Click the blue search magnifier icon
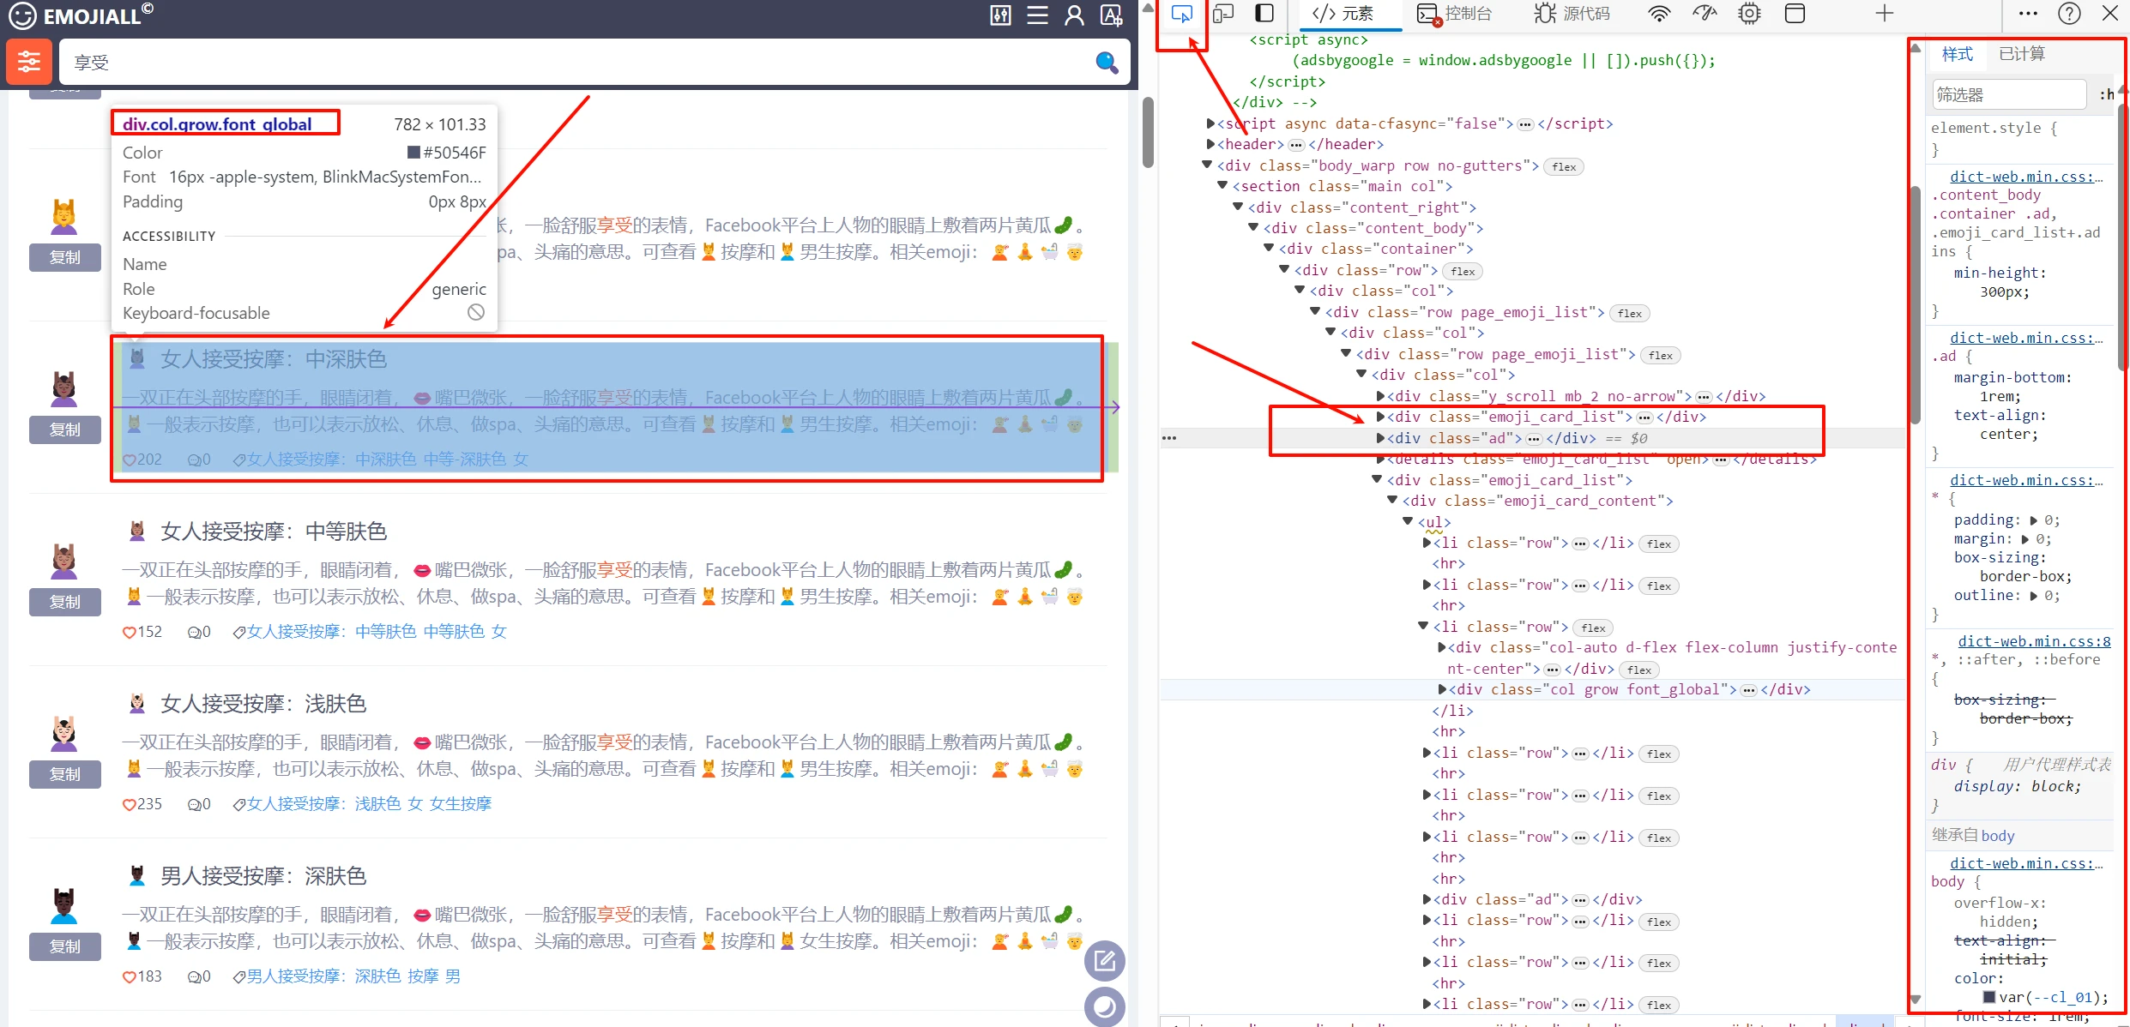This screenshot has width=2130, height=1027. click(1107, 62)
